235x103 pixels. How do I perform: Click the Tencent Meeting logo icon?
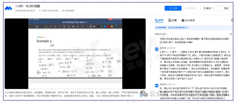click(x=8, y=8)
